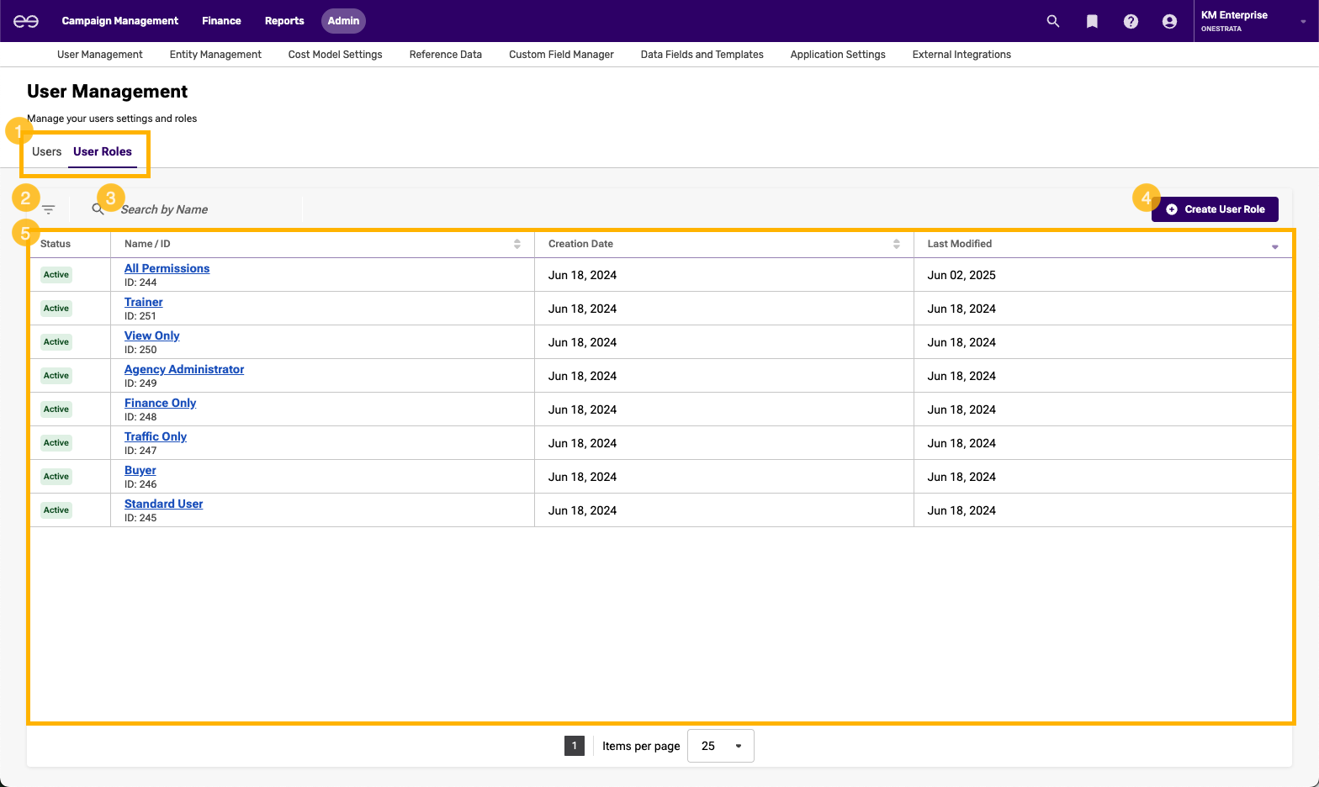1319x787 pixels.
Task: Open the filter icon above the table
Action: coord(49,209)
